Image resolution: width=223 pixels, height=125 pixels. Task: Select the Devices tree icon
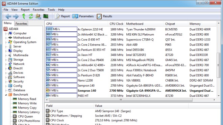[x=10, y=73]
